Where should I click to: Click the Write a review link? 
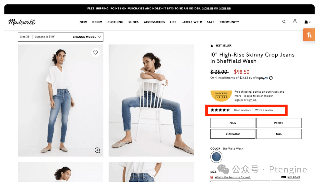(x=264, y=110)
